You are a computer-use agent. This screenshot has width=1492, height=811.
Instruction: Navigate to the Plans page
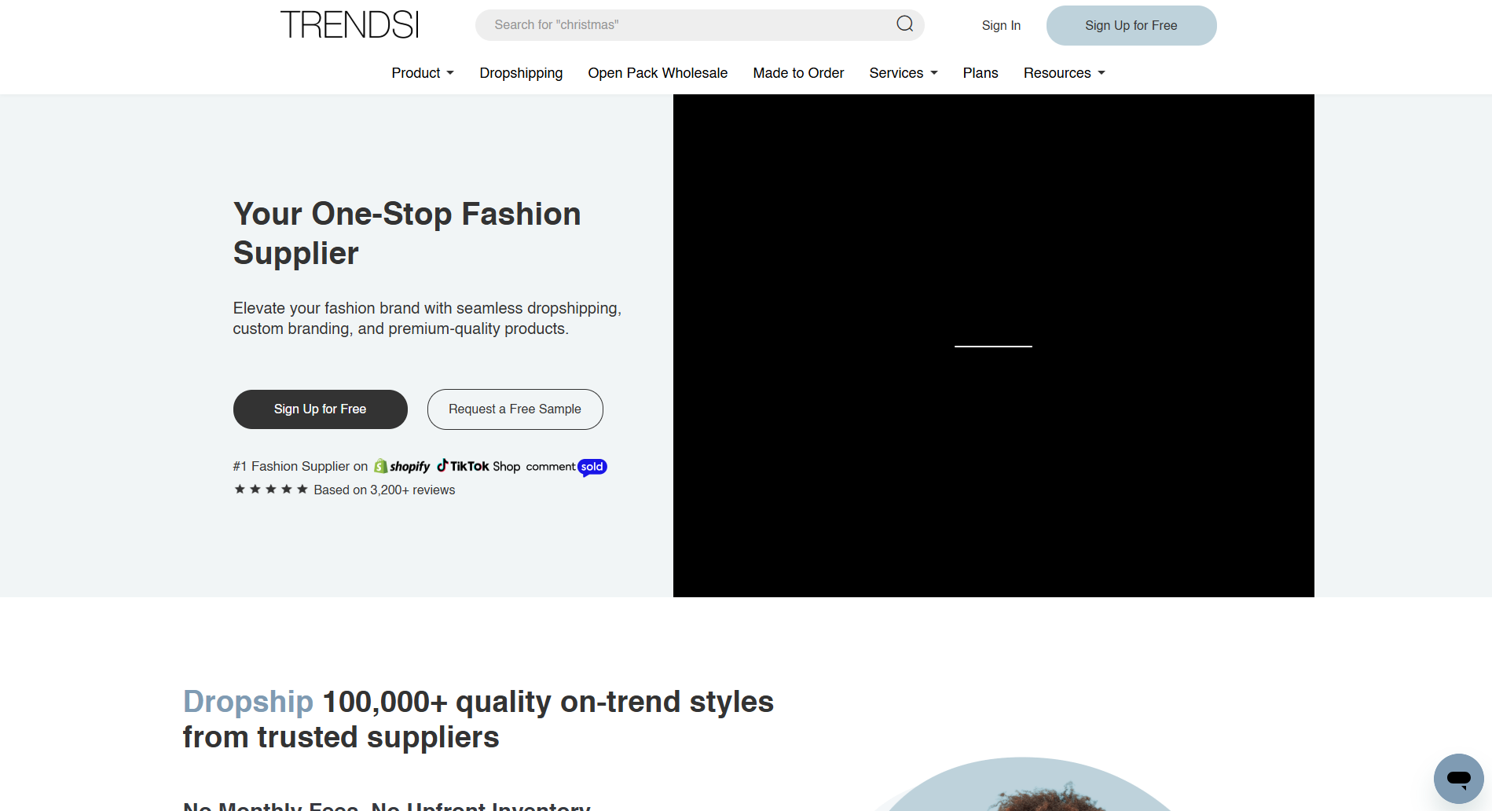click(x=980, y=73)
